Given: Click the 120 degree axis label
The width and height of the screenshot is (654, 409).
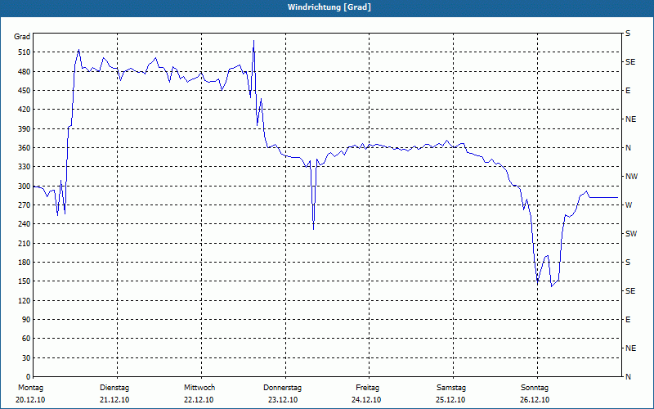Looking at the screenshot, I should [24, 300].
